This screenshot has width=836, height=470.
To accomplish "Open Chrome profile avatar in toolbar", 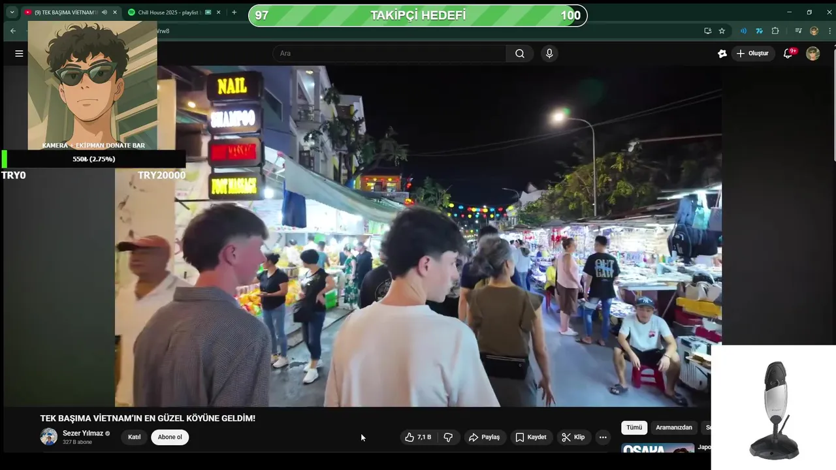I will click(x=814, y=31).
